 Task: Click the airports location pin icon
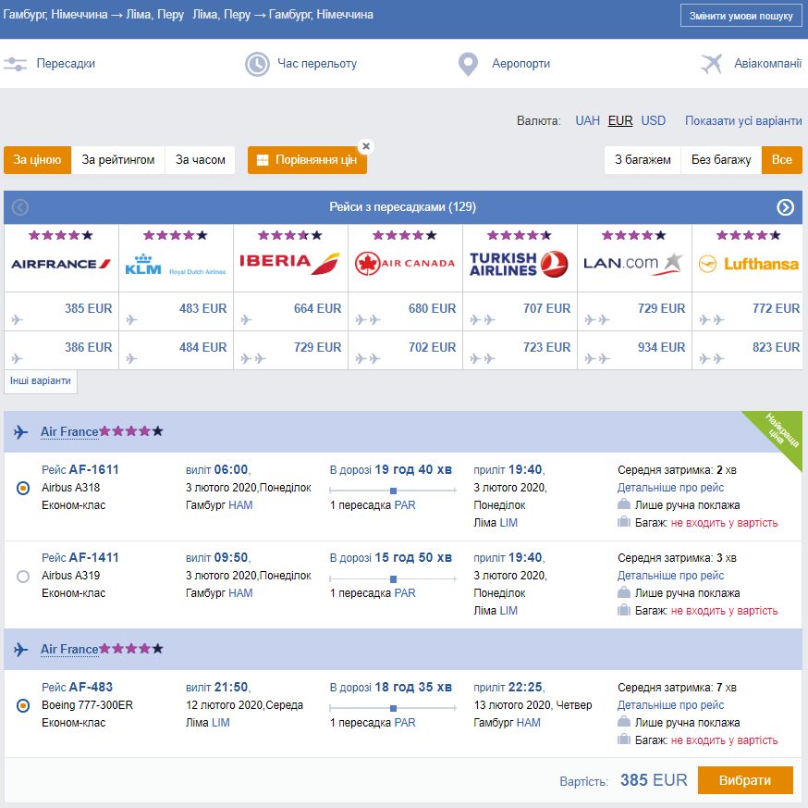[469, 64]
